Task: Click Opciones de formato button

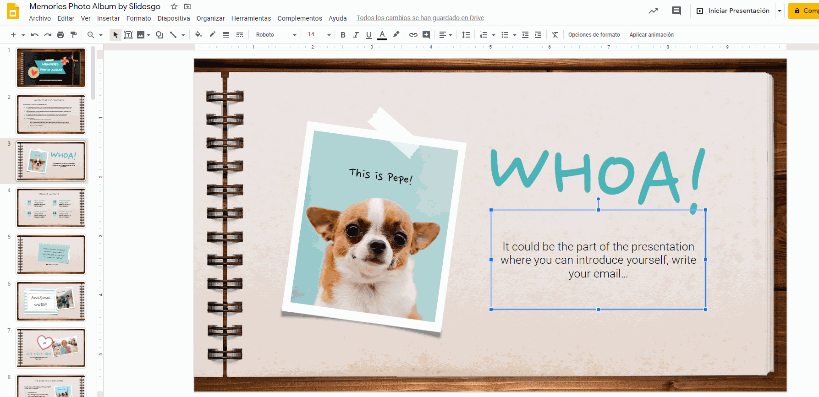Action: click(594, 35)
